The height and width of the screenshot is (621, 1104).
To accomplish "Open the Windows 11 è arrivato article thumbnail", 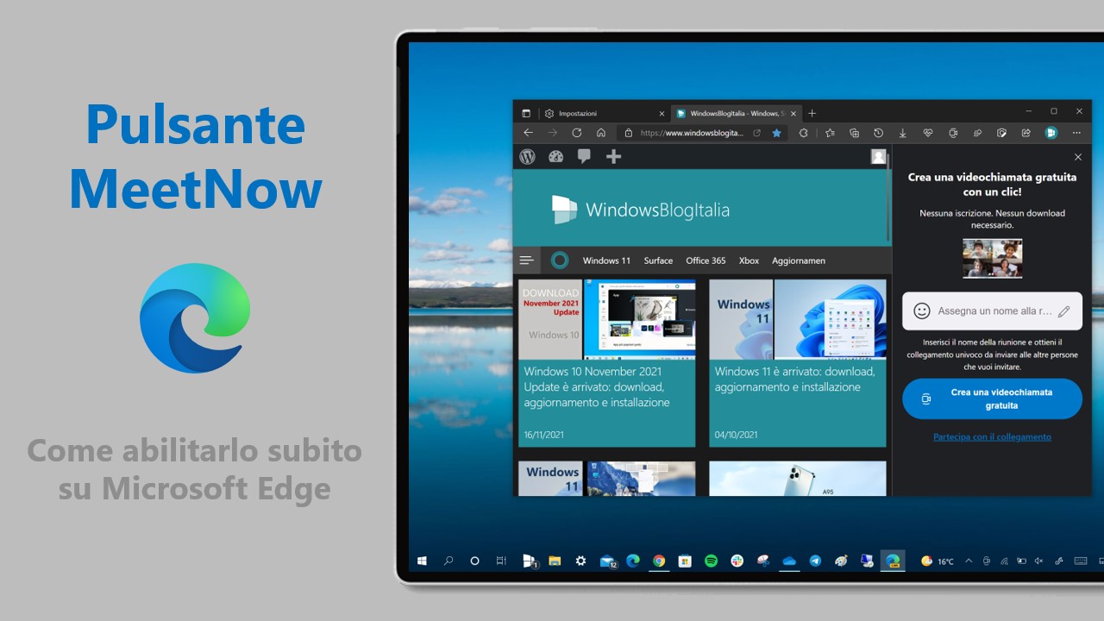I will (798, 319).
